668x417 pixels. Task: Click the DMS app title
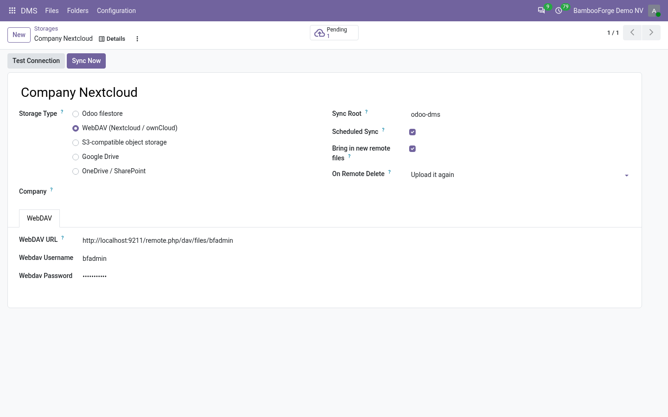tap(29, 11)
